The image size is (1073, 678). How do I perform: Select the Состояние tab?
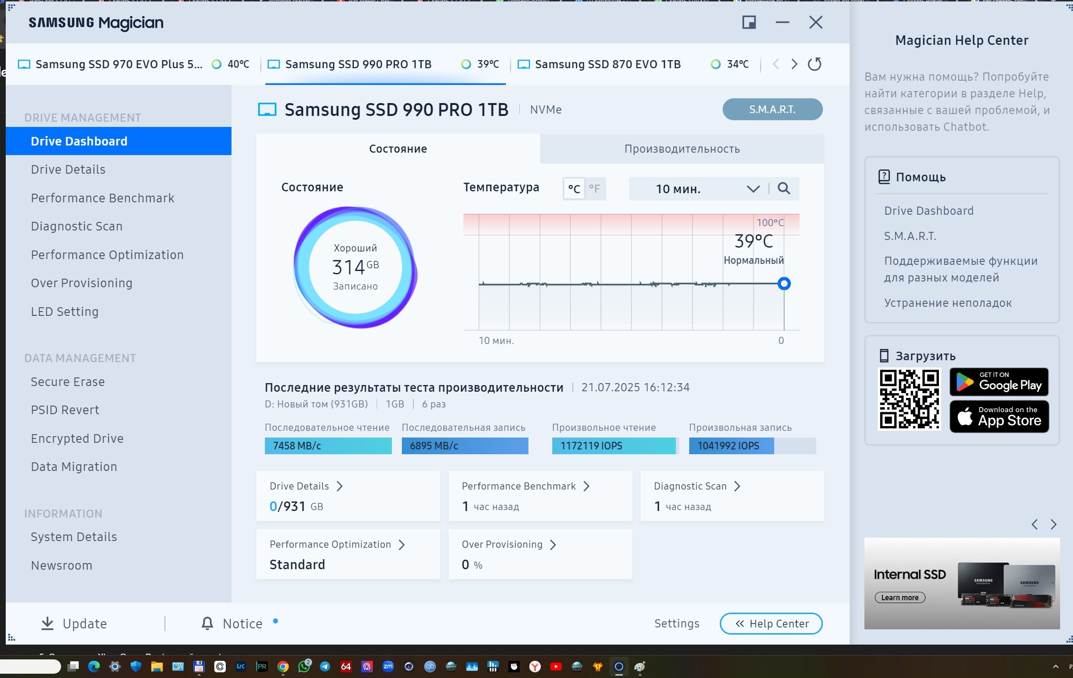398,149
